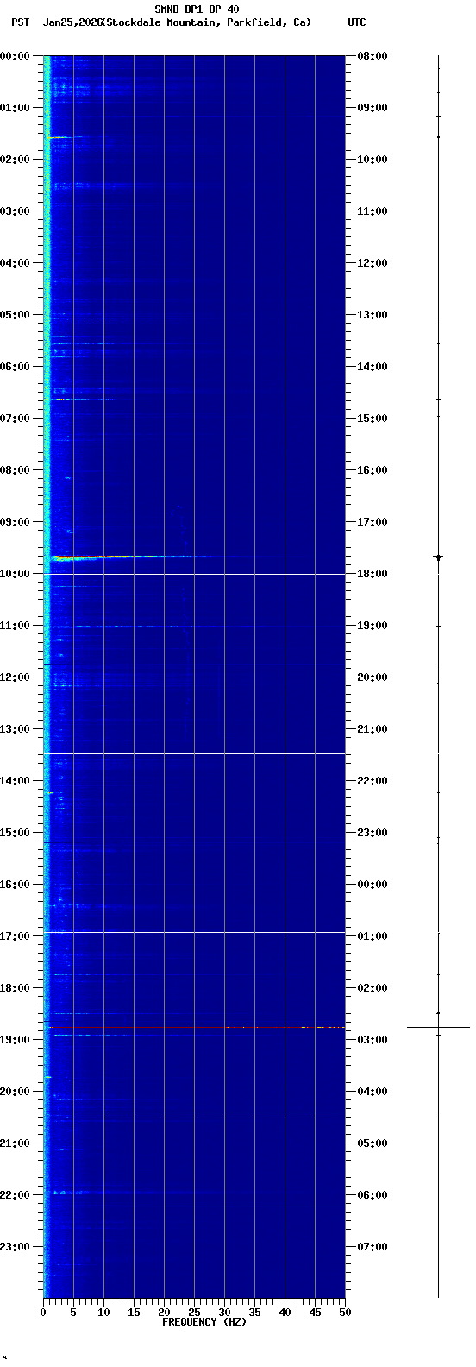Click the large spike on the seismogram trace
476x1367 pixels.
(438, 1027)
